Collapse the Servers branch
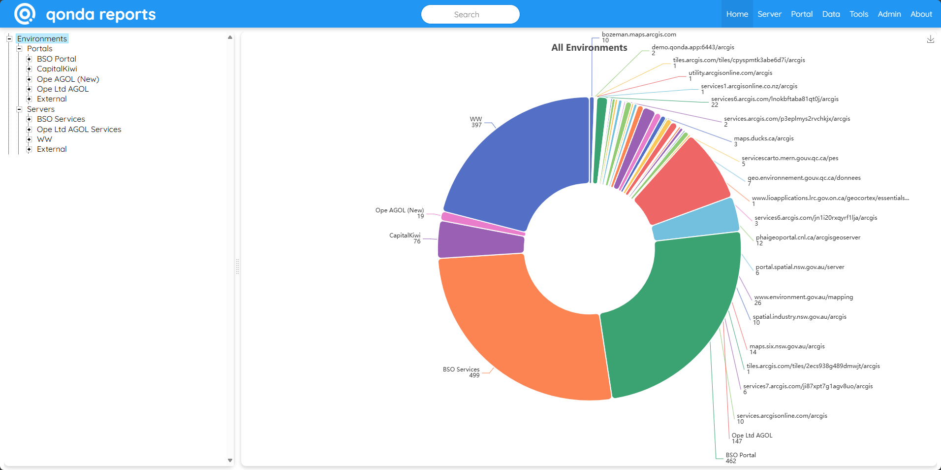The width and height of the screenshot is (941, 470). 19,109
